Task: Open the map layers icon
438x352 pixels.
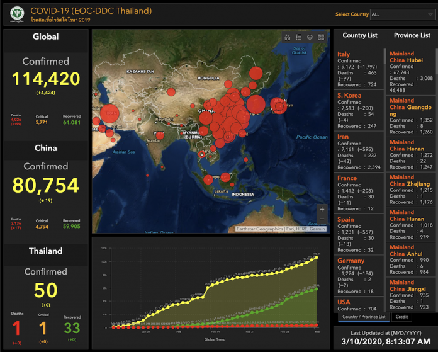Action: tap(310, 37)
